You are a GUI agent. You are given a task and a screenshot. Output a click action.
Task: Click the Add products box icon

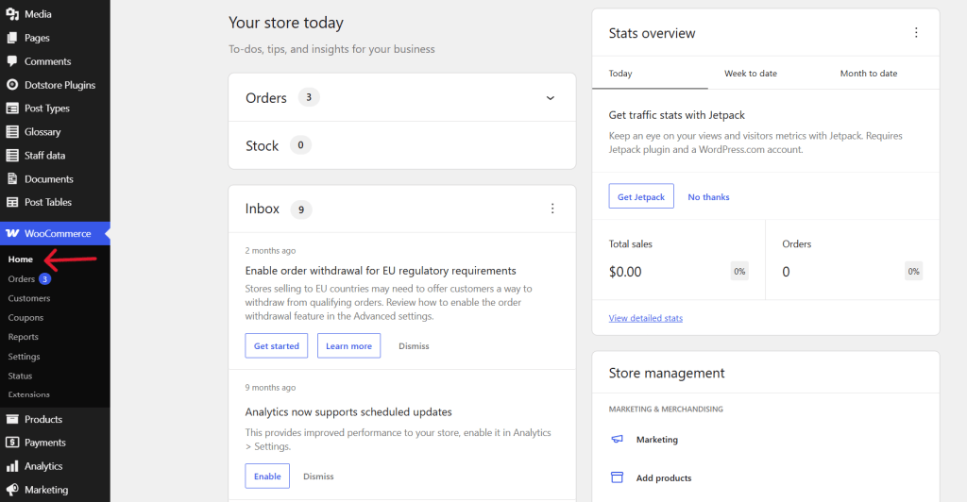coord(617,477)
